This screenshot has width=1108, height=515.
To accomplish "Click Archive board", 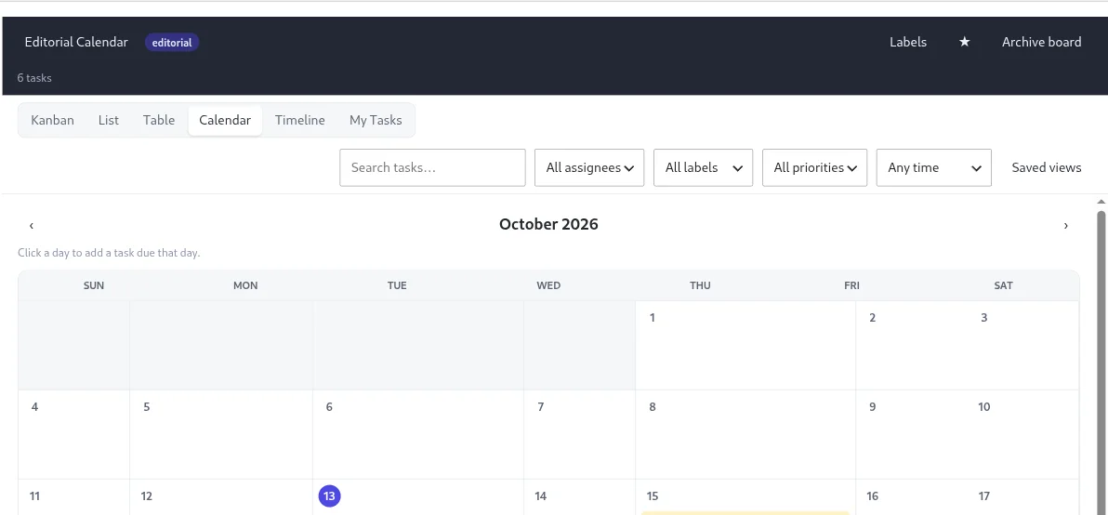I will [1041, 43].
